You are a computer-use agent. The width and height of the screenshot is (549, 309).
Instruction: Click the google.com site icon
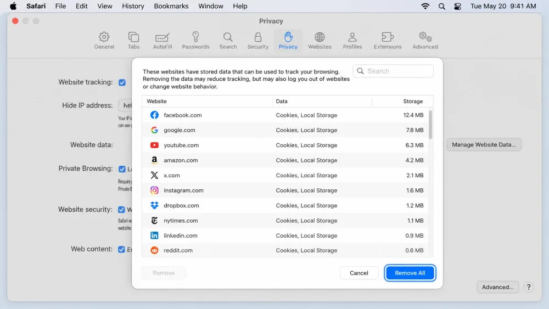pos(154,130)
